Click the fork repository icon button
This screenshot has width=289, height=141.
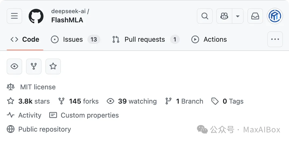point(34,66)
